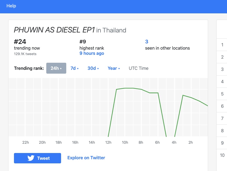Click the 6h label on chart axis

click(157, 142)
